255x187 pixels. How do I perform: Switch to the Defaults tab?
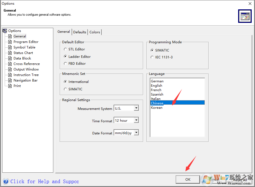pos(80,32)
